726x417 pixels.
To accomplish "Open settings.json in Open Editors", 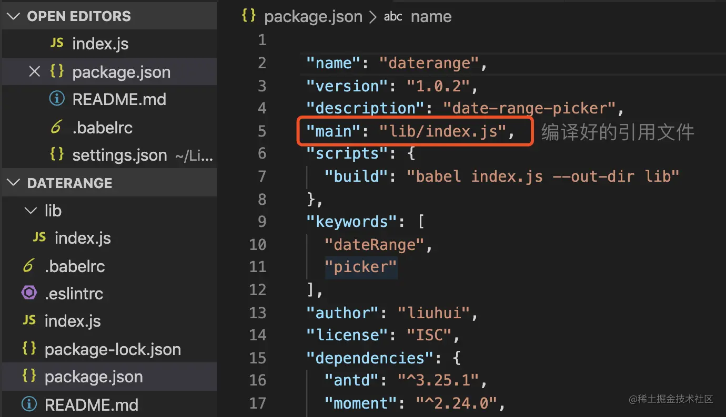I will tap(120, 155).
